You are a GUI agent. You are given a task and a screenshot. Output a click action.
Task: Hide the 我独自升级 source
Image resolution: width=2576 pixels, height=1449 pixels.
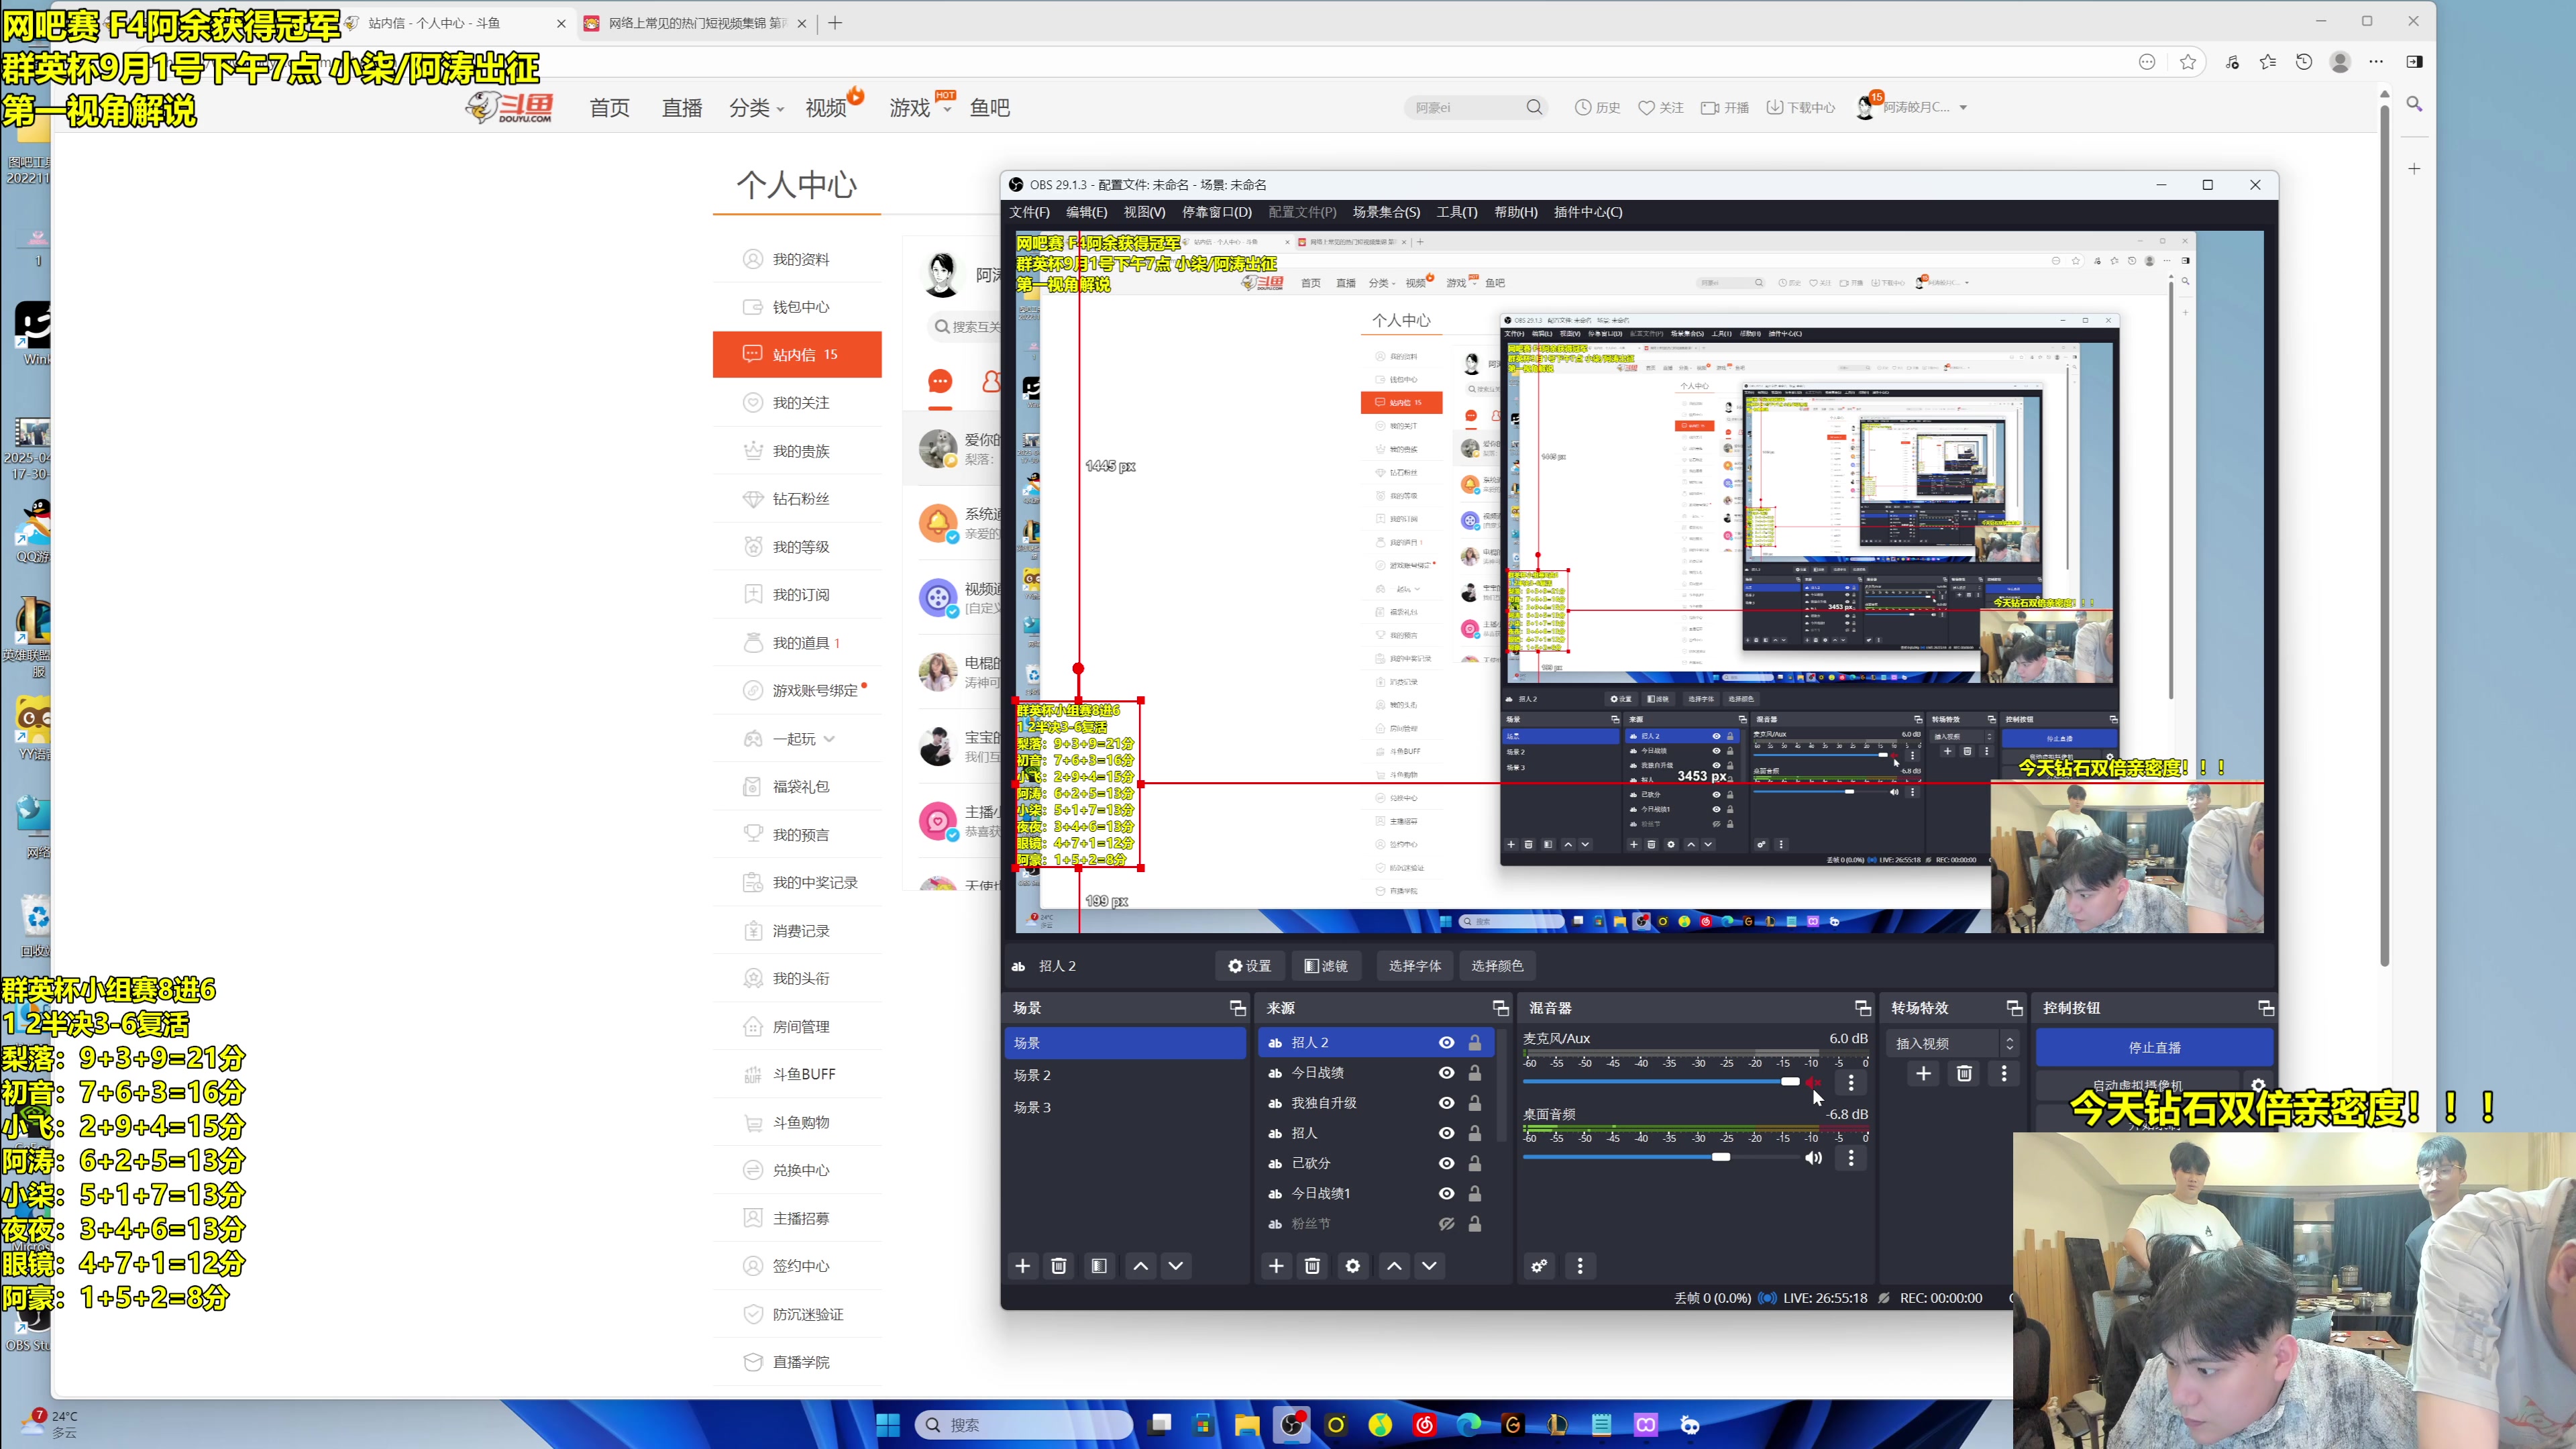coord(1446,1103)
